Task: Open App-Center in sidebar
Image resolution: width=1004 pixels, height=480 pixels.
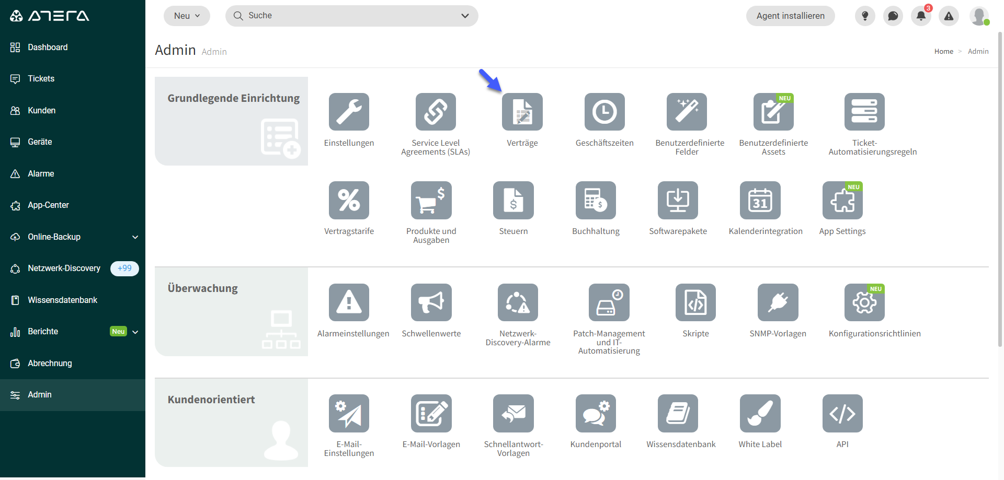Action: [73, 205]
